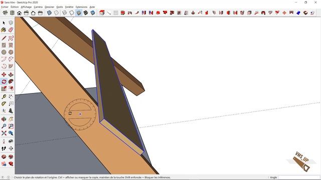Viewport: 321px width, 180px height.
Task: Select the Section Plane tool
Action: coord(11,148)
